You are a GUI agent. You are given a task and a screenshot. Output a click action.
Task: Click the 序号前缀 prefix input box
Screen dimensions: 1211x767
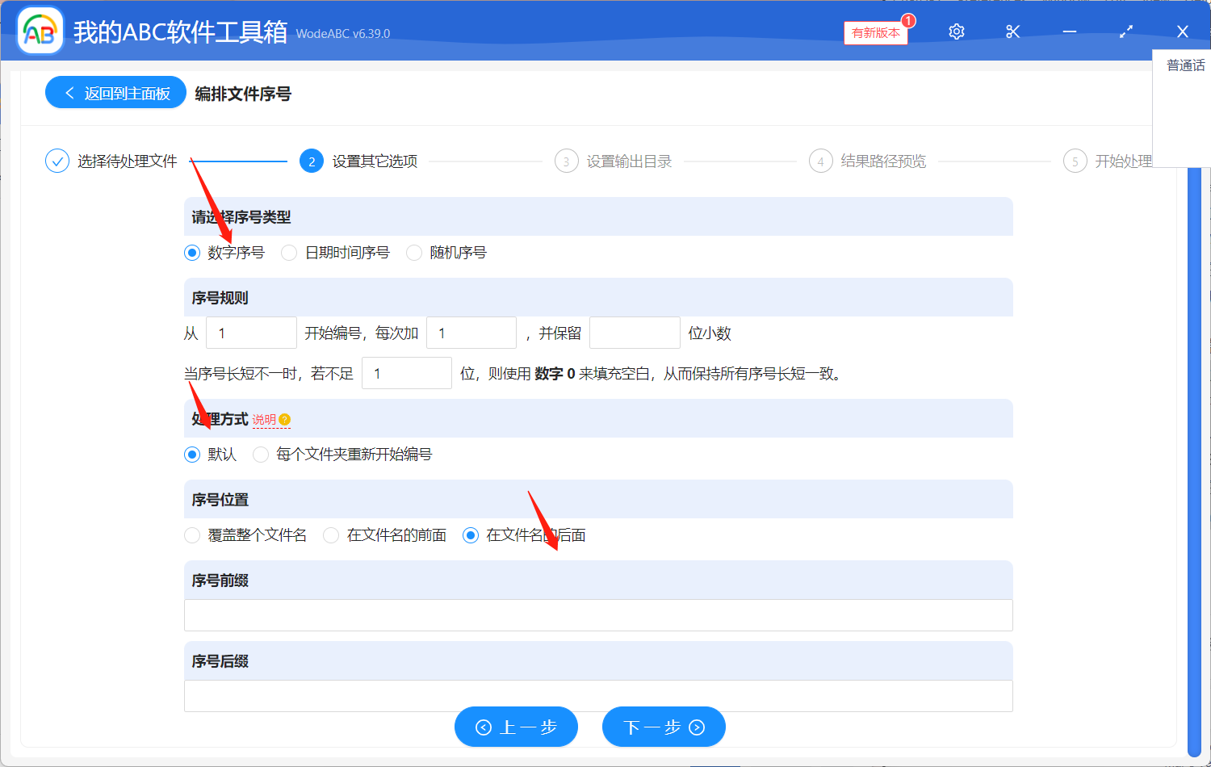pos(597,615)
